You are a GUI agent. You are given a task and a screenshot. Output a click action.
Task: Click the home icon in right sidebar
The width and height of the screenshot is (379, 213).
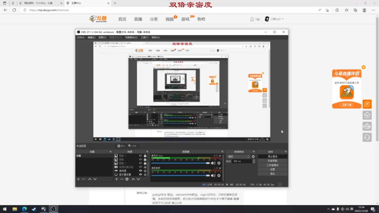click(367, 115)
